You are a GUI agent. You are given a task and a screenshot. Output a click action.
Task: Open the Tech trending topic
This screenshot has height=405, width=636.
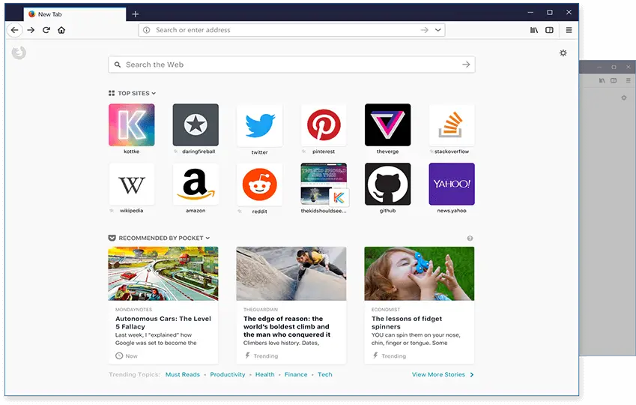coord(325,374)
